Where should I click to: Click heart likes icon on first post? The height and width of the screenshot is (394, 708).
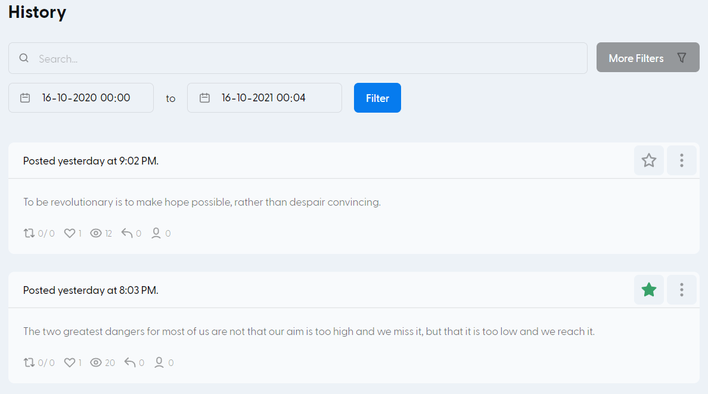pos(69,233)
